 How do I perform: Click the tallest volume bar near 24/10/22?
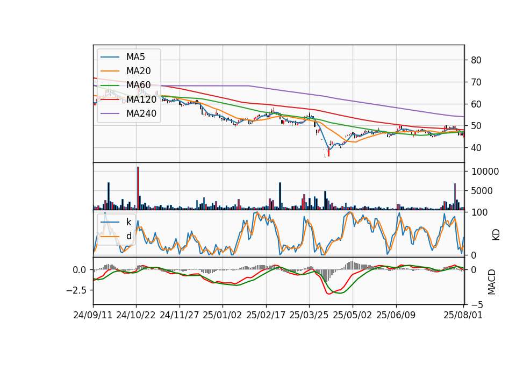point(138,188)
